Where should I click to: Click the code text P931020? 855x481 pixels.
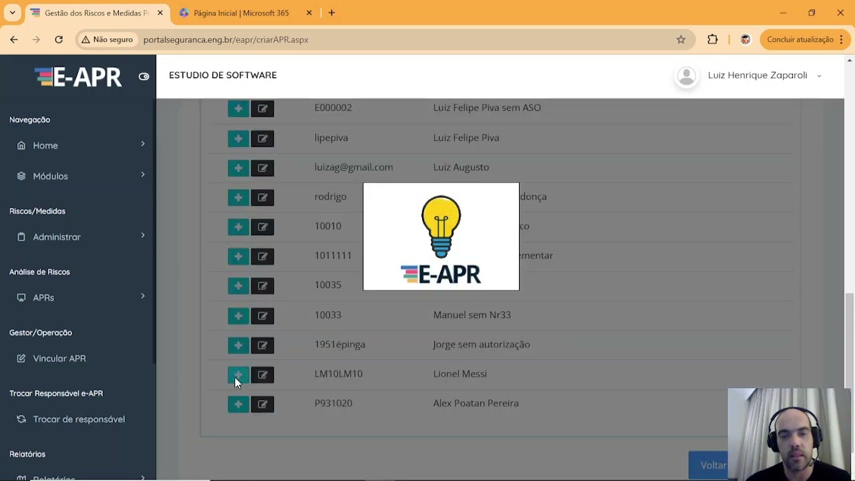click(333, 403)
